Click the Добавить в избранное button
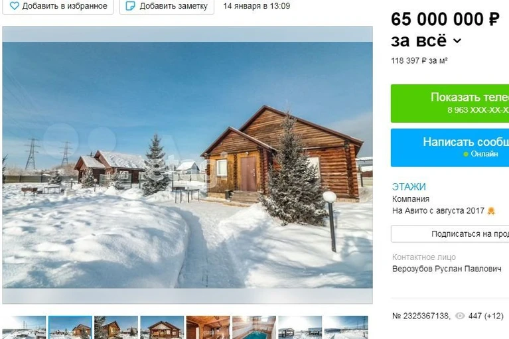 pyautogui.click(x=58, y=6)
